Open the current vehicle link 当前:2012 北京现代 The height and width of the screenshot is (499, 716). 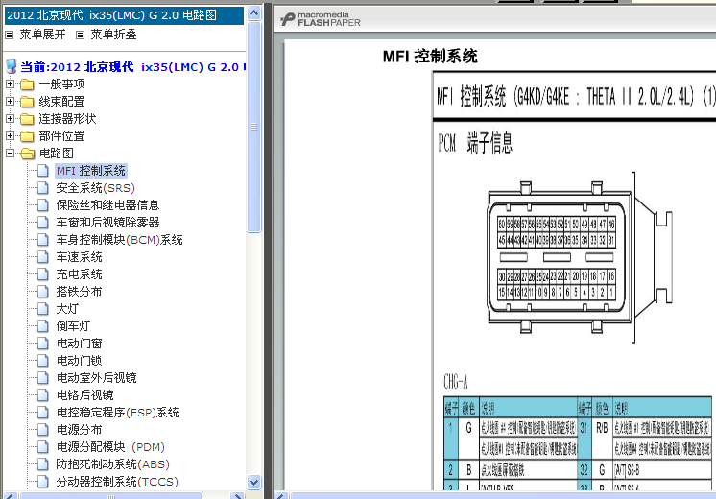(x=132, y=67)
